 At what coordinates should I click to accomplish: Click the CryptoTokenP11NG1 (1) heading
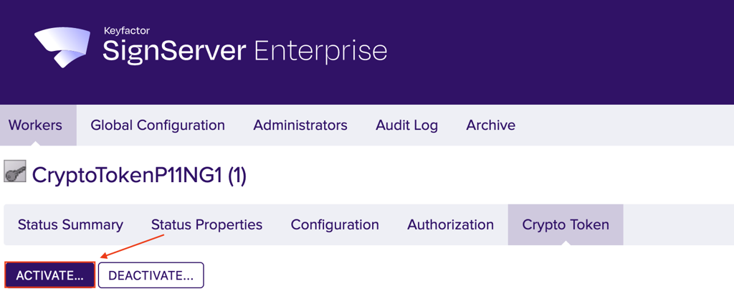(139, 175)
